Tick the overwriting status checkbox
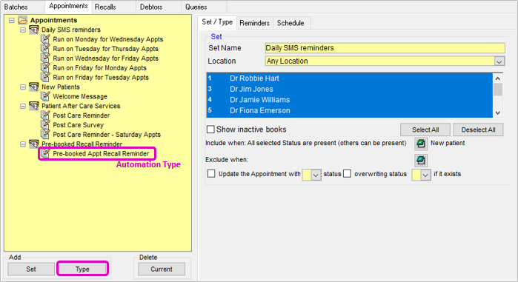The height and width of the screenshot is (282, 518). pos(347,174)
